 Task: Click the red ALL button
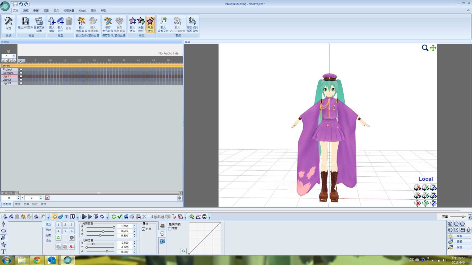point(72,247)
